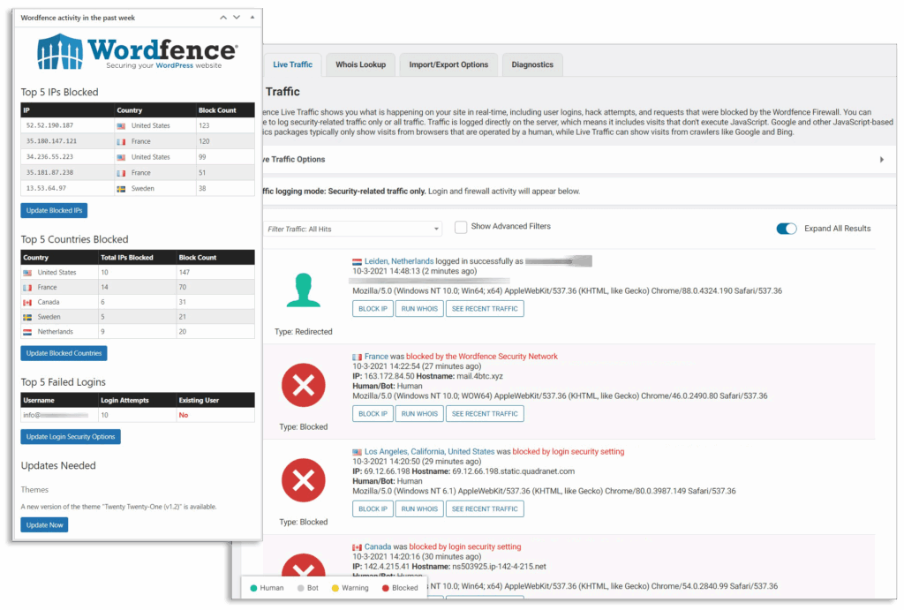The height and width of the screenshot is (610, 904).
Task: Click the red blocked icon for the Los Angeles entry
Action: (x=303, y=481)
